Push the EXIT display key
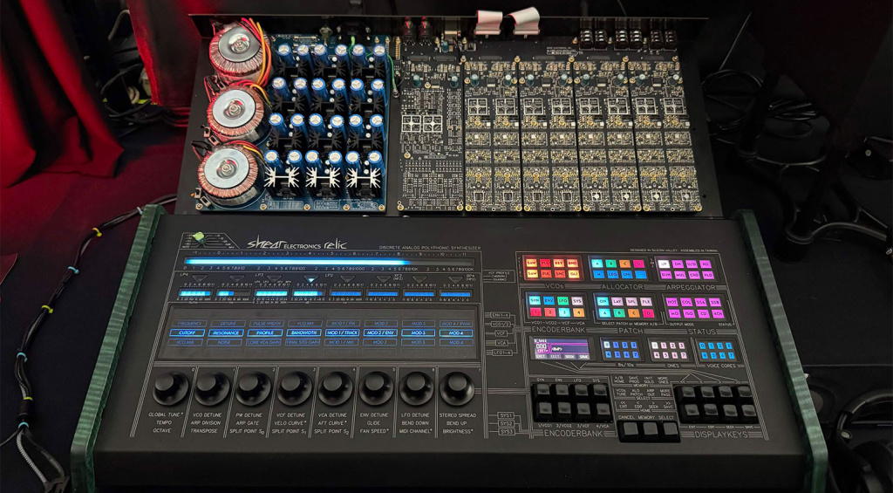Viewport: 893px width, 493px height. (x=692, y=410)
